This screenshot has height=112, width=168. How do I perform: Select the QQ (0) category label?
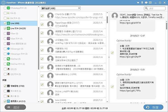point(13,69)
